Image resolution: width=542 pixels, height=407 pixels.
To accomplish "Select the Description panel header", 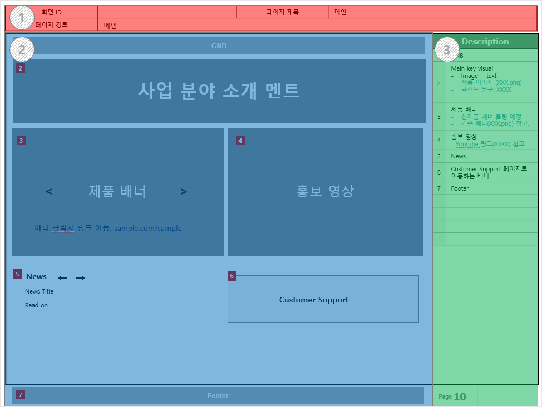I will 485,42.
